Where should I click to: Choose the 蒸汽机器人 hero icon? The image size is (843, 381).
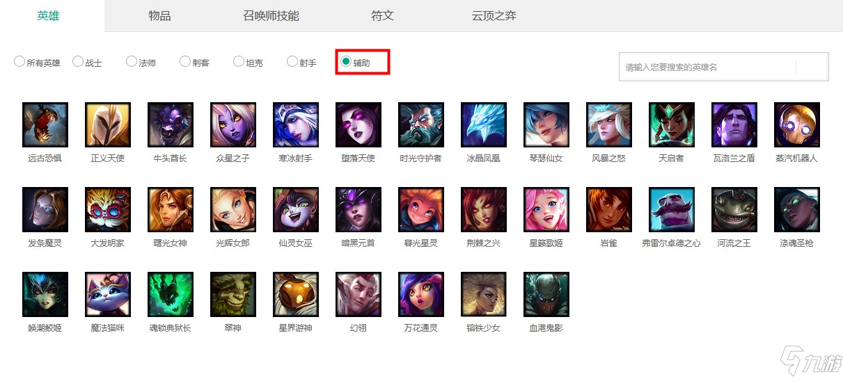click(x=797, y=125)
